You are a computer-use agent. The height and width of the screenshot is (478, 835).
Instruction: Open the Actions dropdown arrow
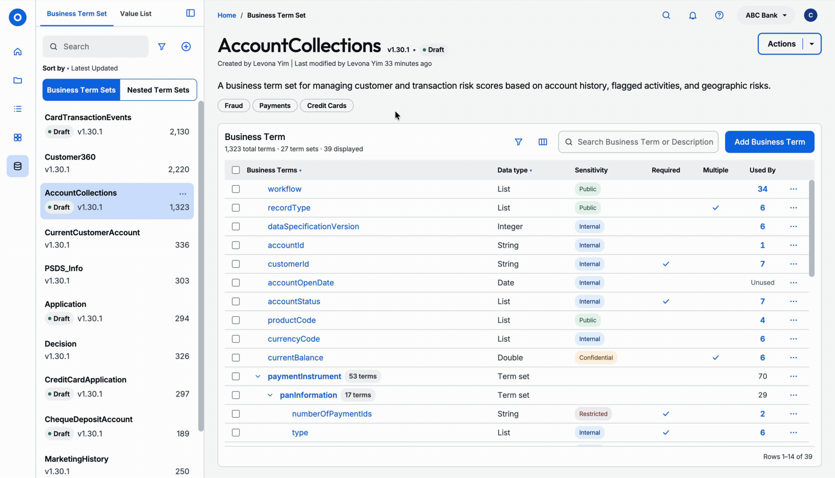tap(812, 44)
